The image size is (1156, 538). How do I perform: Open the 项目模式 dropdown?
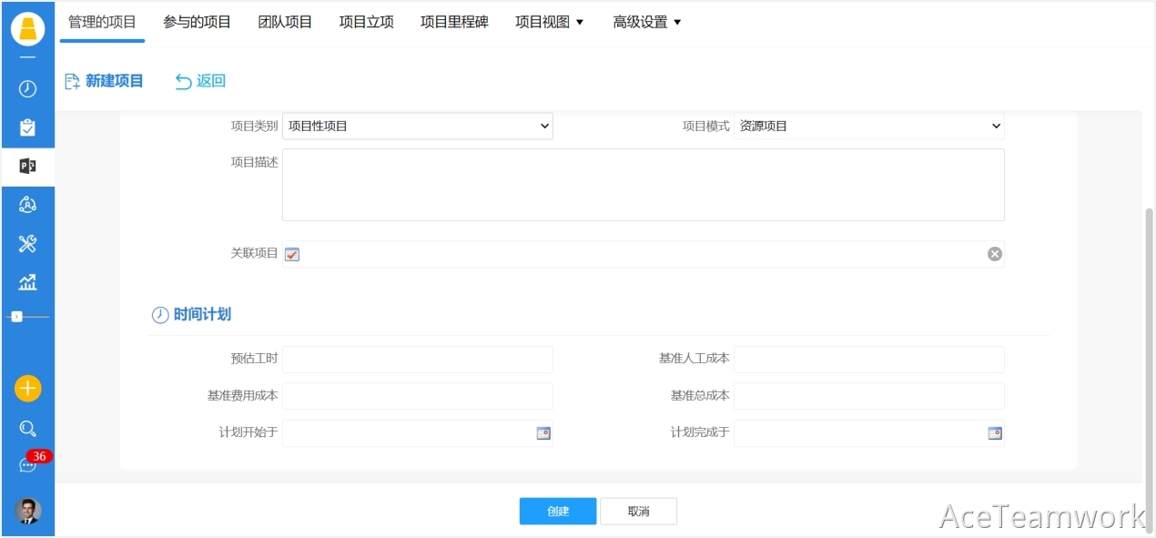pyautogui.click(x=868, y=127)
